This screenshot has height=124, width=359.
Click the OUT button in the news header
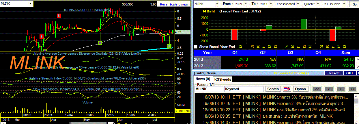[350, 73]
